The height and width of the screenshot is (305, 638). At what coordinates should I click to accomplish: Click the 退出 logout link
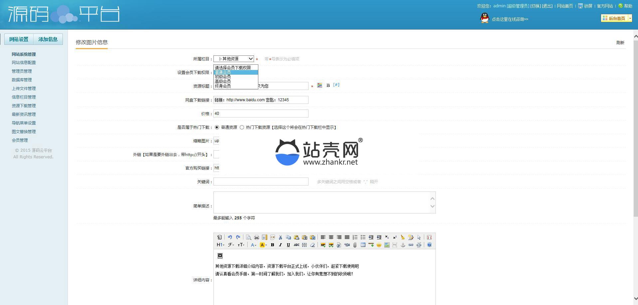(547, 6)
